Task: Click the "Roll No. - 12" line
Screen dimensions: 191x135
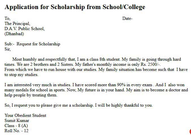Action: (x=16, y=131)
